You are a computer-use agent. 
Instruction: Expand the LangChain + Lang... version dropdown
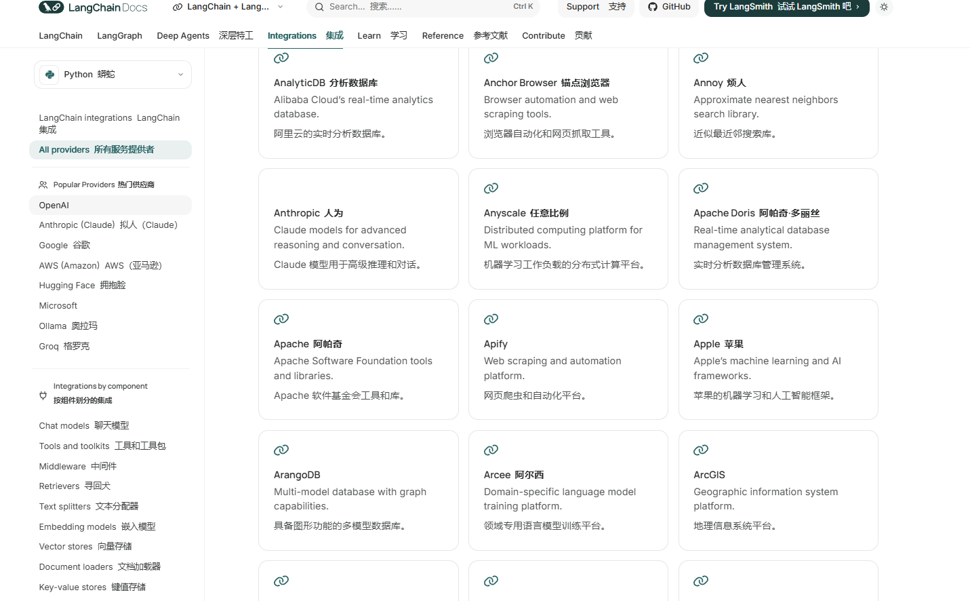[x=228, y=6]
